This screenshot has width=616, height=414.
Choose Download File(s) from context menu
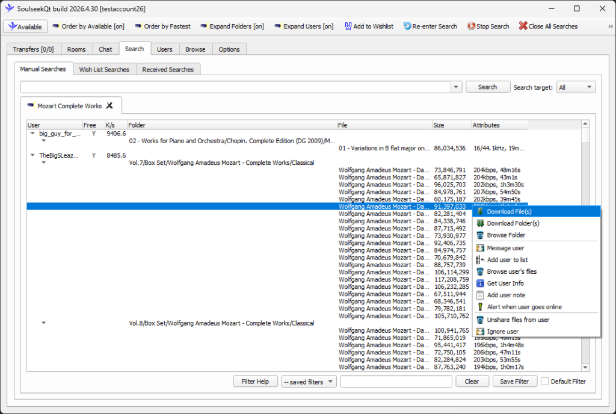click(537, 211)
